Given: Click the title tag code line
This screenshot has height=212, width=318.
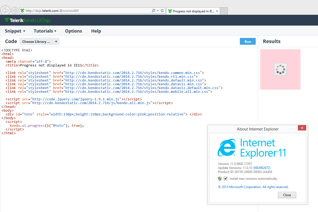Looking at the screenshot, I should 52,65.
